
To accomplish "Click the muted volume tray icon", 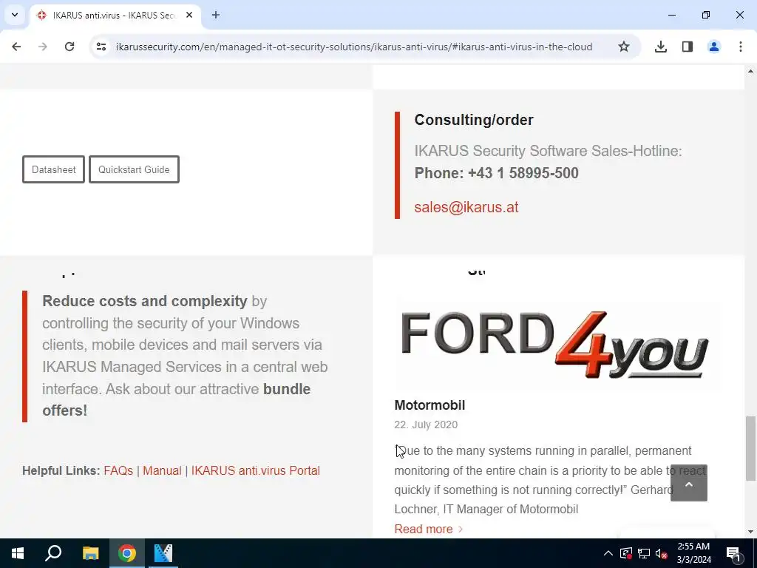I will coord(662,553).
